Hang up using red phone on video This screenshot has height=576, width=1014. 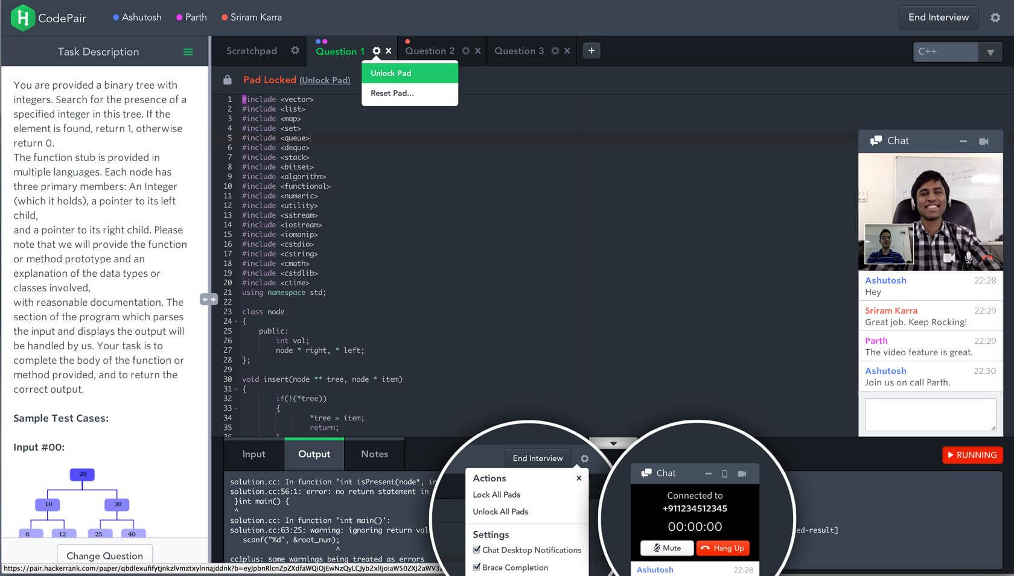point(988,258)
